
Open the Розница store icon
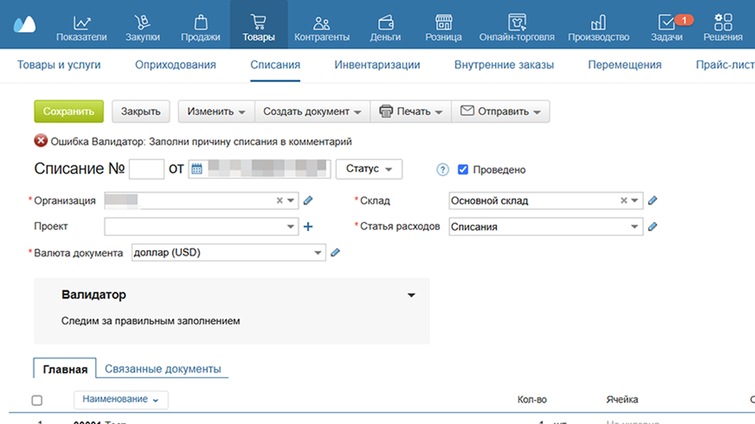(x=443, y=24)
